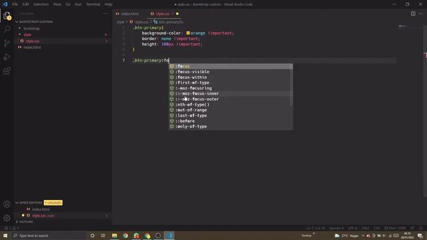This screenshot has width=427, height=240.
Task: Click the feedback icon in status bar
Action: click(x=412, y=228)
